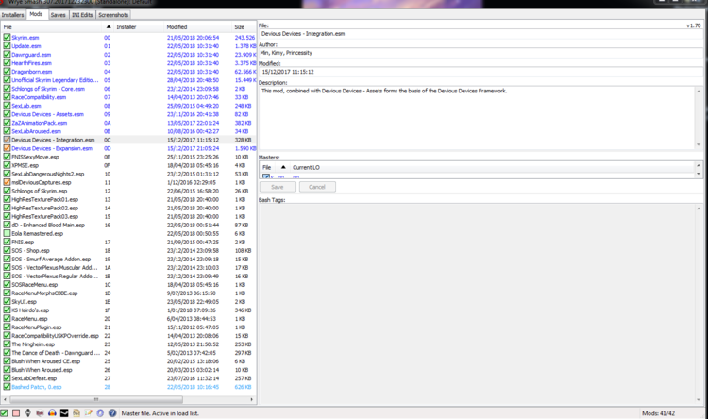Click the pink square status bar icon
This screenshot has width=708, height=419.
point(16,413)
